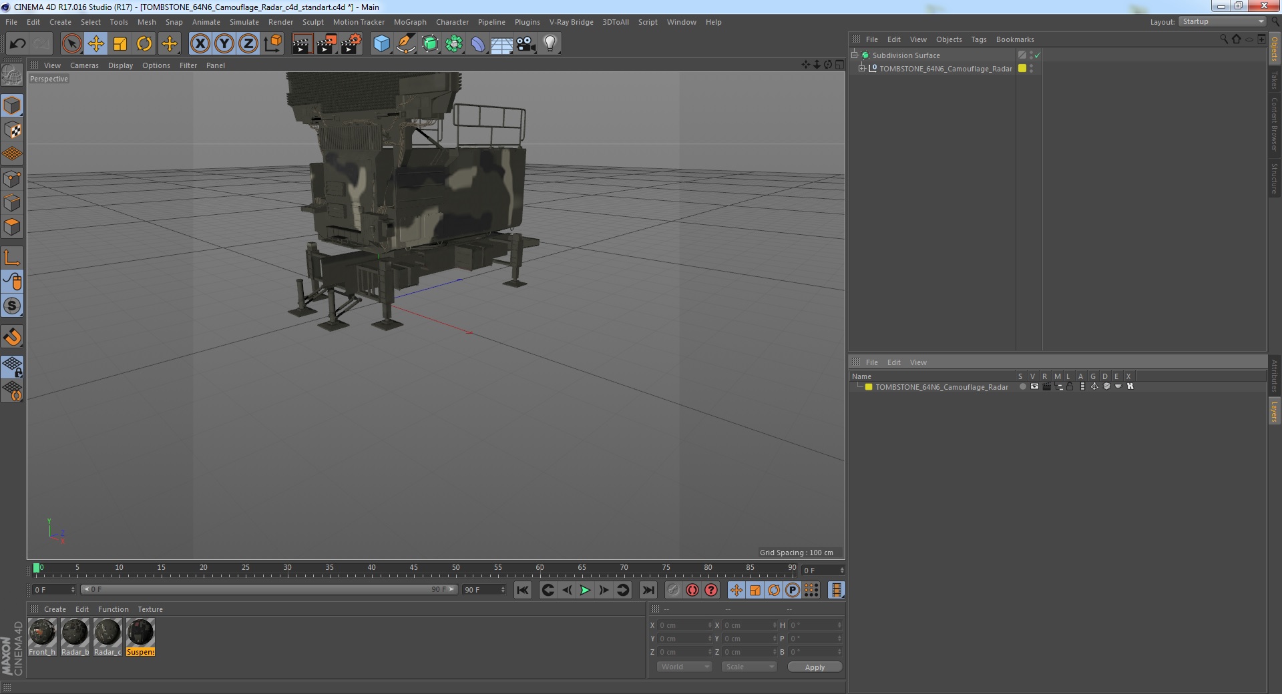Viewport: 1282px width, 694px height.
Task: Toggle locked workplane icon
Action: point(13,366)
